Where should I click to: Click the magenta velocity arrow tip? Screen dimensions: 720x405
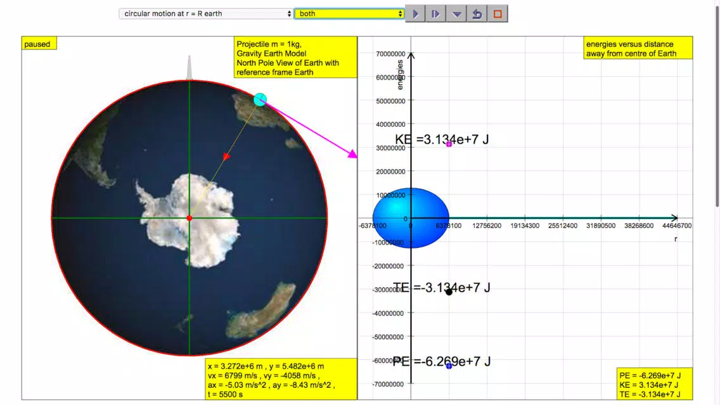click(x=352, y=155)
